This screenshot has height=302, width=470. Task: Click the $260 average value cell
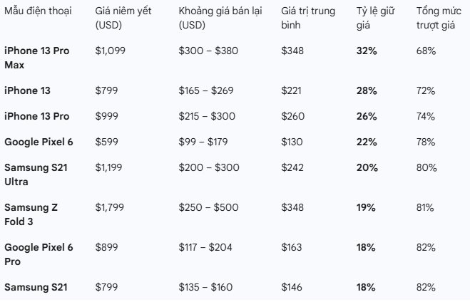[x=291, y=116]
